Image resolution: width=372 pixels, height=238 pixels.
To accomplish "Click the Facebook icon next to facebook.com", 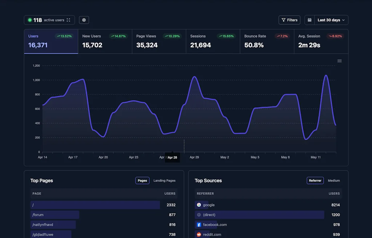I will [199, 224].
